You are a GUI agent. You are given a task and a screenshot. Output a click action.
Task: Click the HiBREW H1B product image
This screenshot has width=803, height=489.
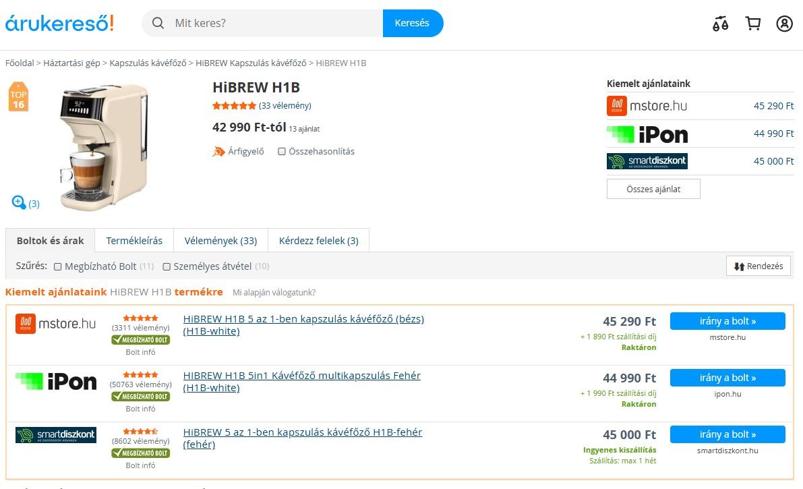(104, 148)
